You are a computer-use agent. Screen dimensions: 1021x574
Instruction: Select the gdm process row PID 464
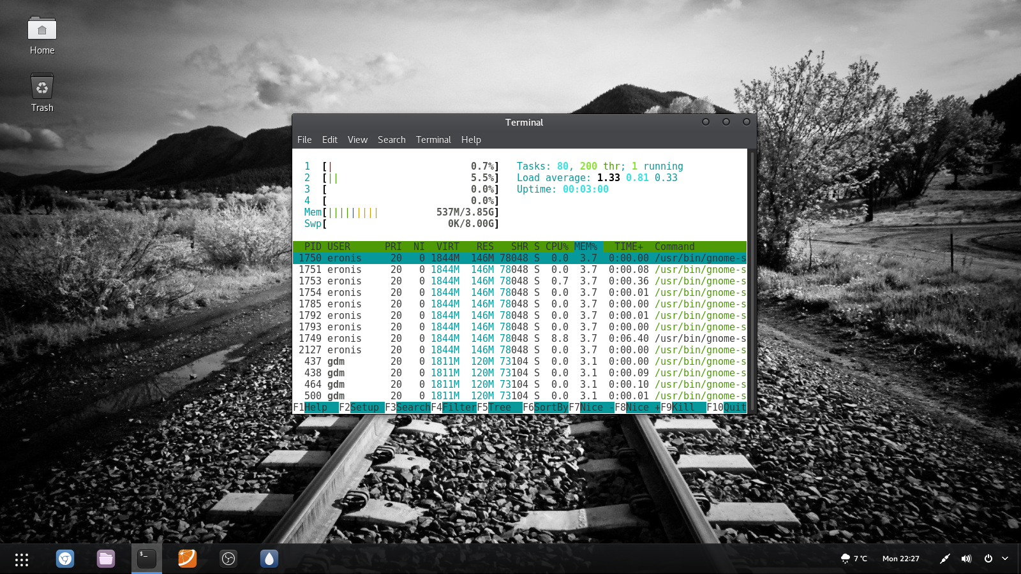[519, 385]
